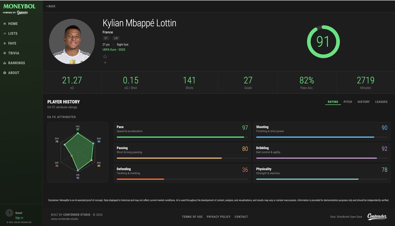
Task: Click the PHY 78 radar label
Action: [x=57, y=140]
